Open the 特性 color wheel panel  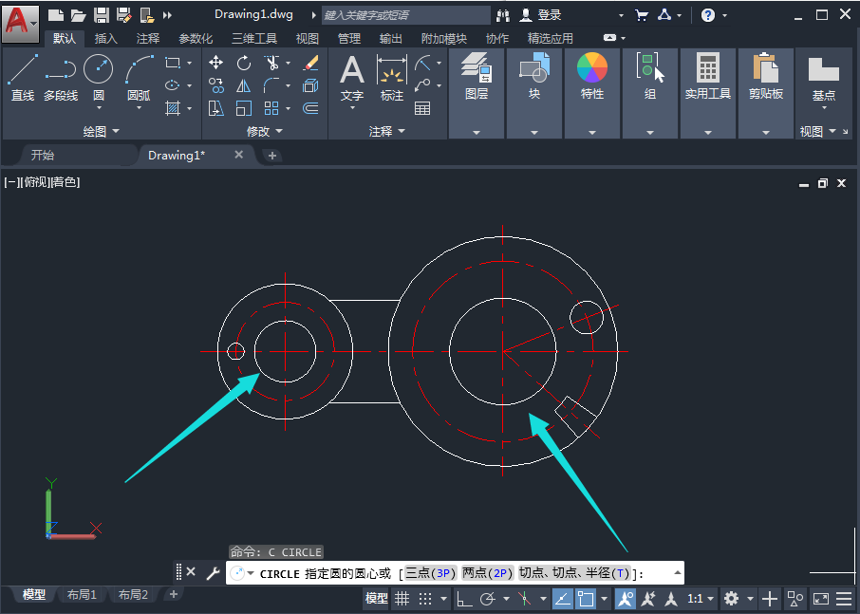tap(591, 77)
